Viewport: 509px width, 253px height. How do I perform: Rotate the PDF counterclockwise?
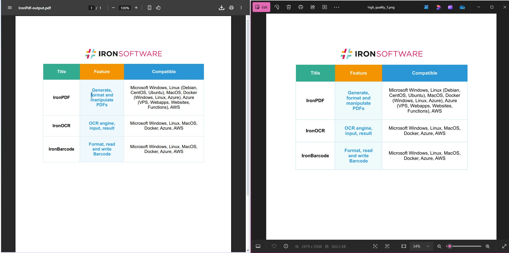[158, 8]
